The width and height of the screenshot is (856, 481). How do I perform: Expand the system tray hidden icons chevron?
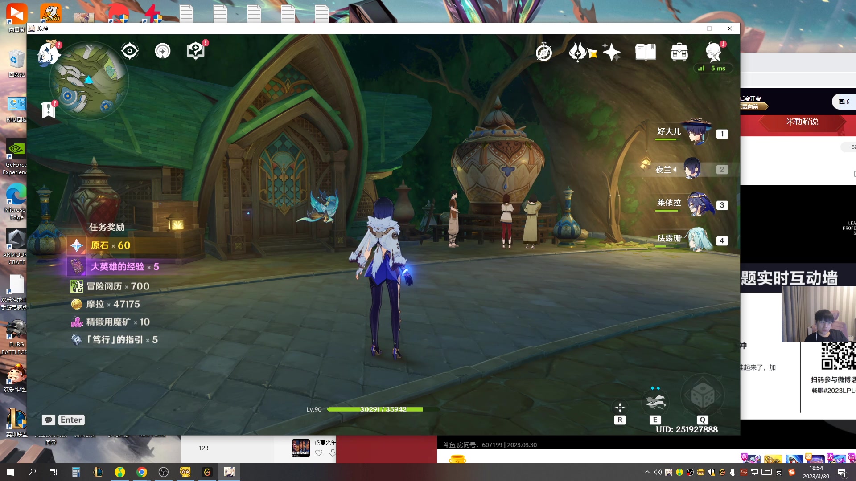[647, 472]
